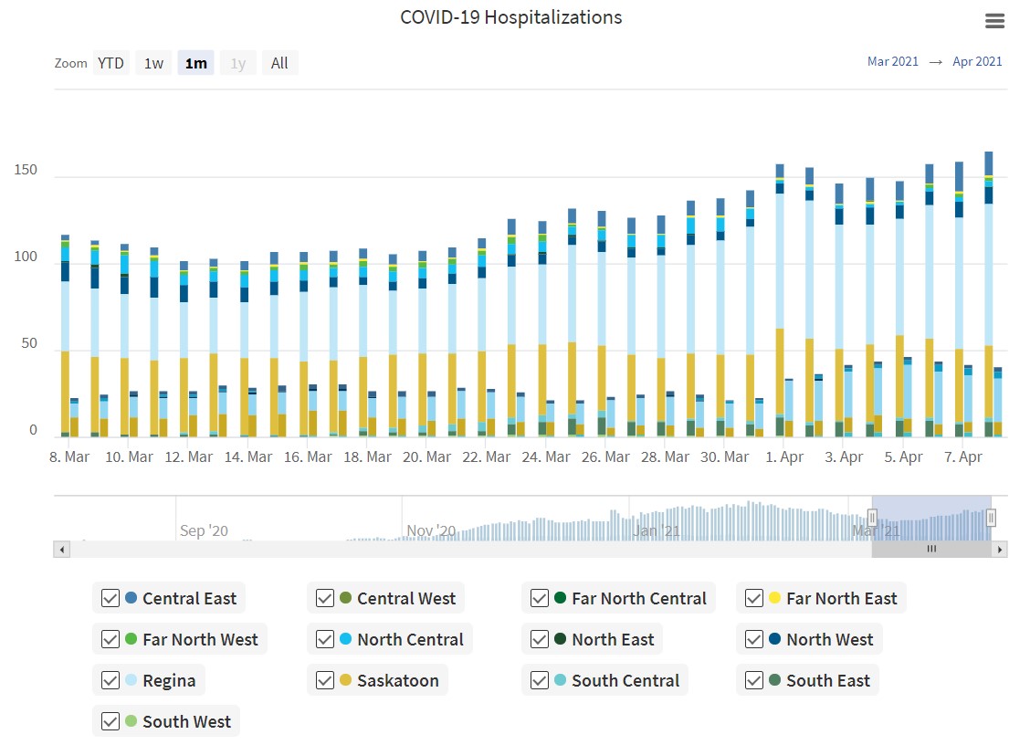Click the navigator scrollbar right arrow
1030x745 pixels.
pyautogui.click(x=999, y=550)
